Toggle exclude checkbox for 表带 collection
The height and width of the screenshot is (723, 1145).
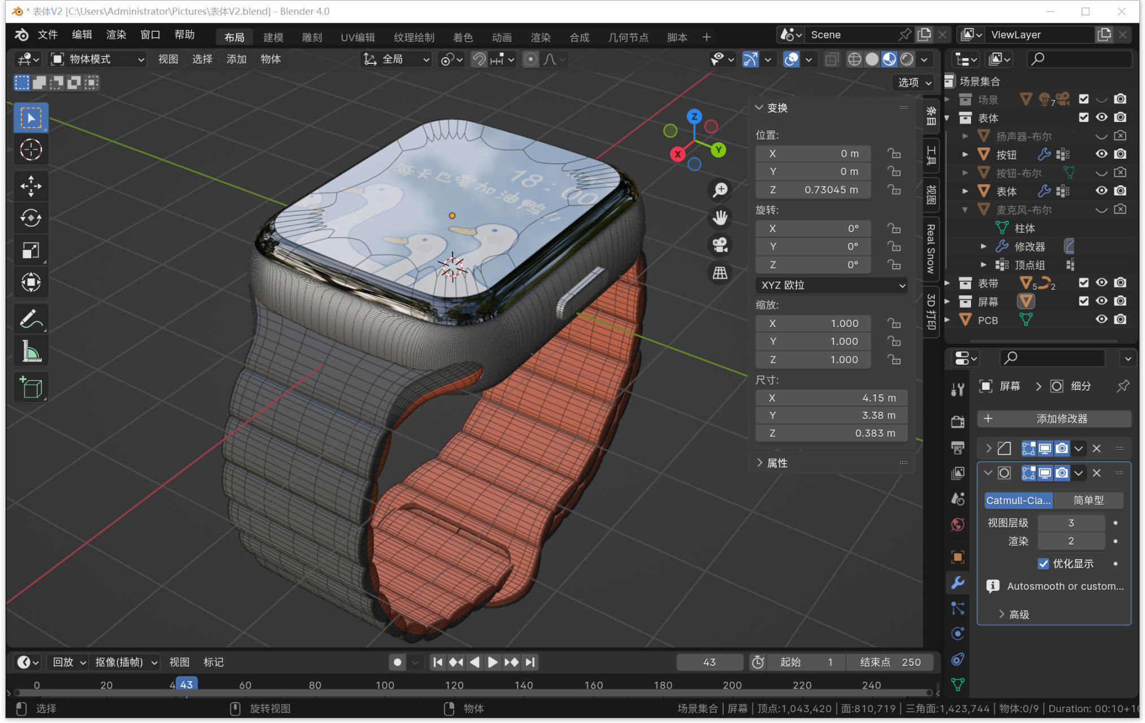click(x=1083, y=283)
